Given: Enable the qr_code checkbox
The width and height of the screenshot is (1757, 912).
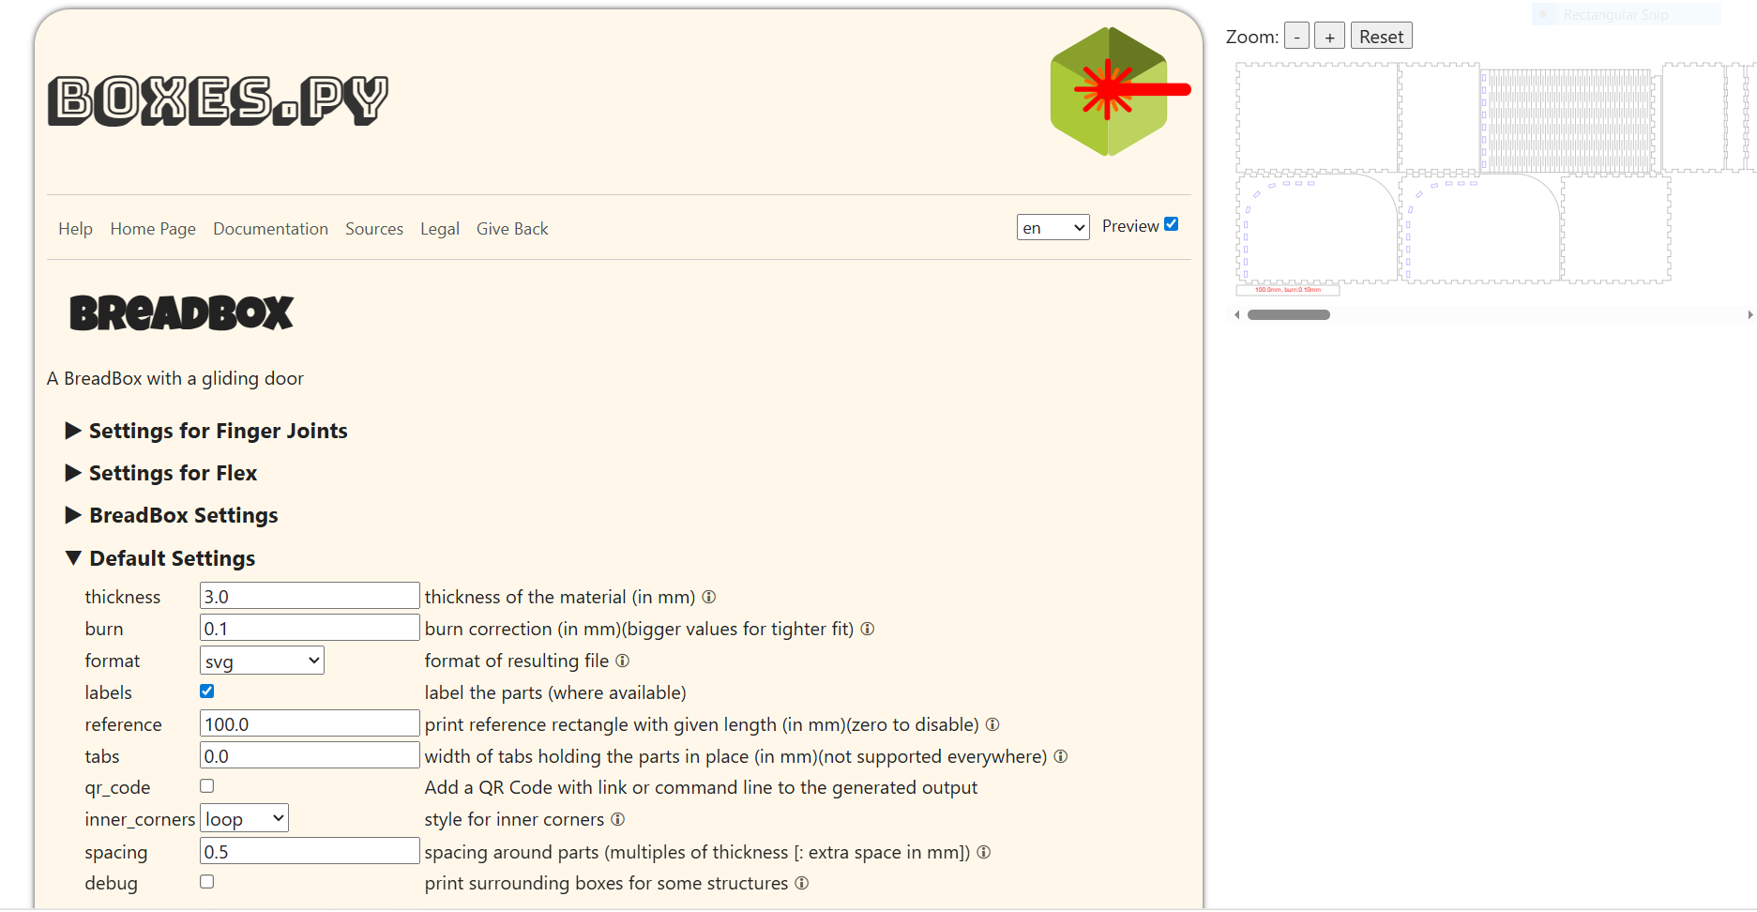Looking at the screenshot, I should (x=207, y=786).
